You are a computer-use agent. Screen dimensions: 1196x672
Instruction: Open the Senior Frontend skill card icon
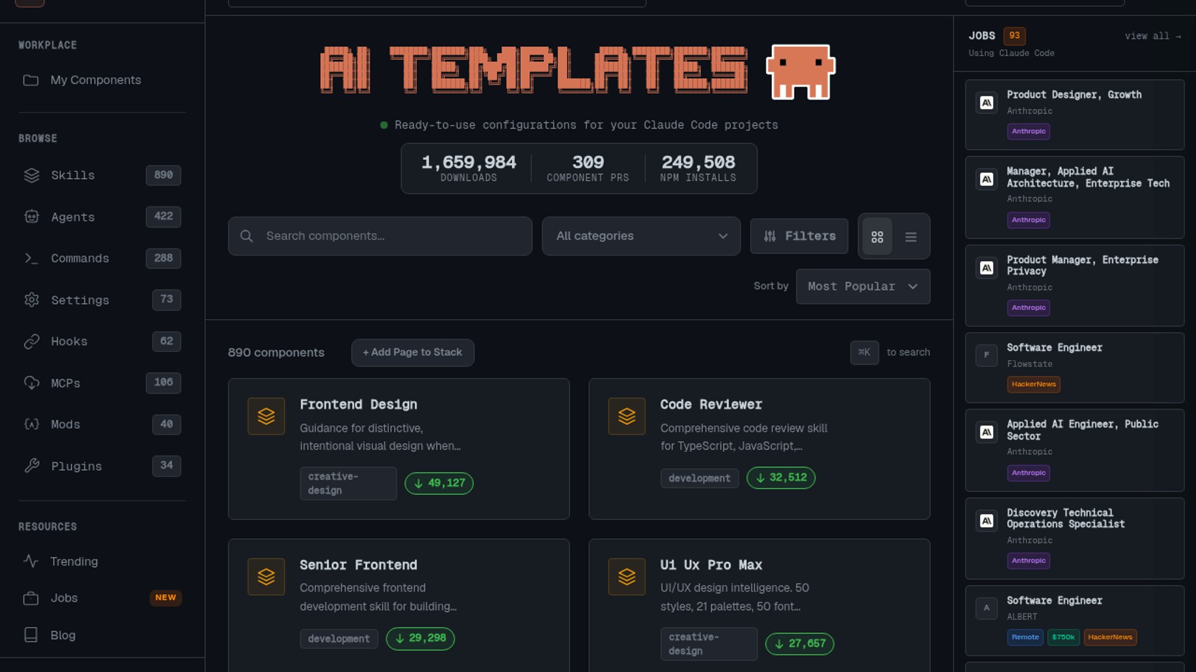[266, 577]
